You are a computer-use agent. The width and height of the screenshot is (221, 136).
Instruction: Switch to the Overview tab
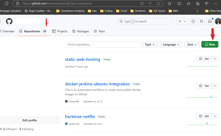[x=7, y=31]
